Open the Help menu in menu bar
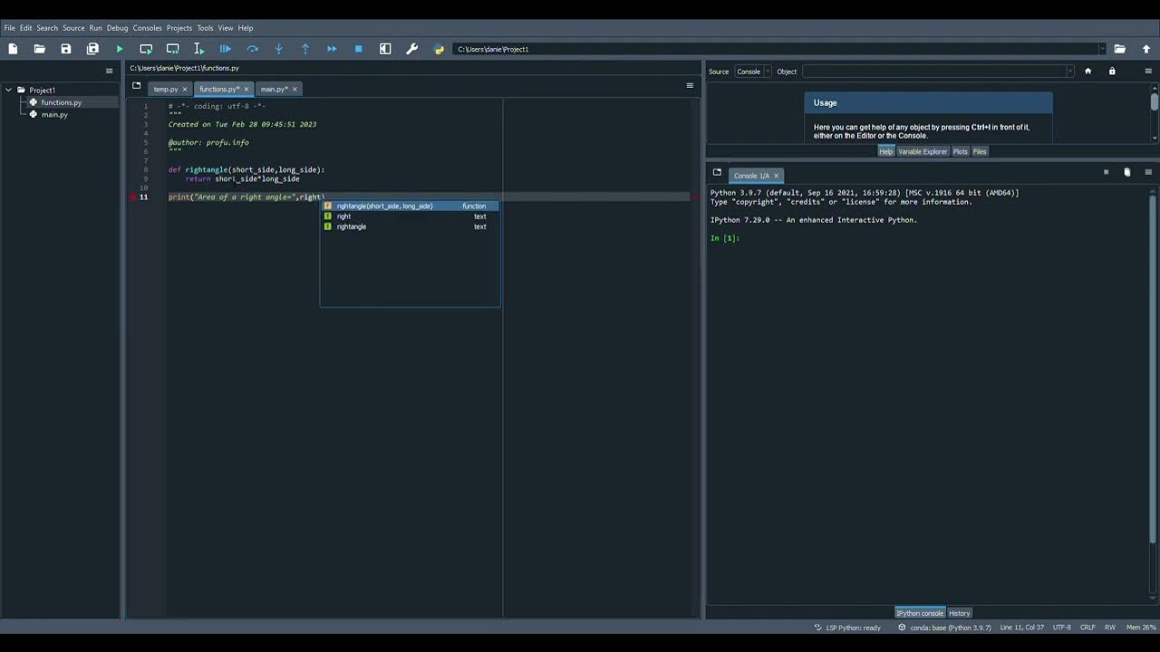Viewport: 1160px width, 652px height. pyautogui.click(x=246, y=28)
